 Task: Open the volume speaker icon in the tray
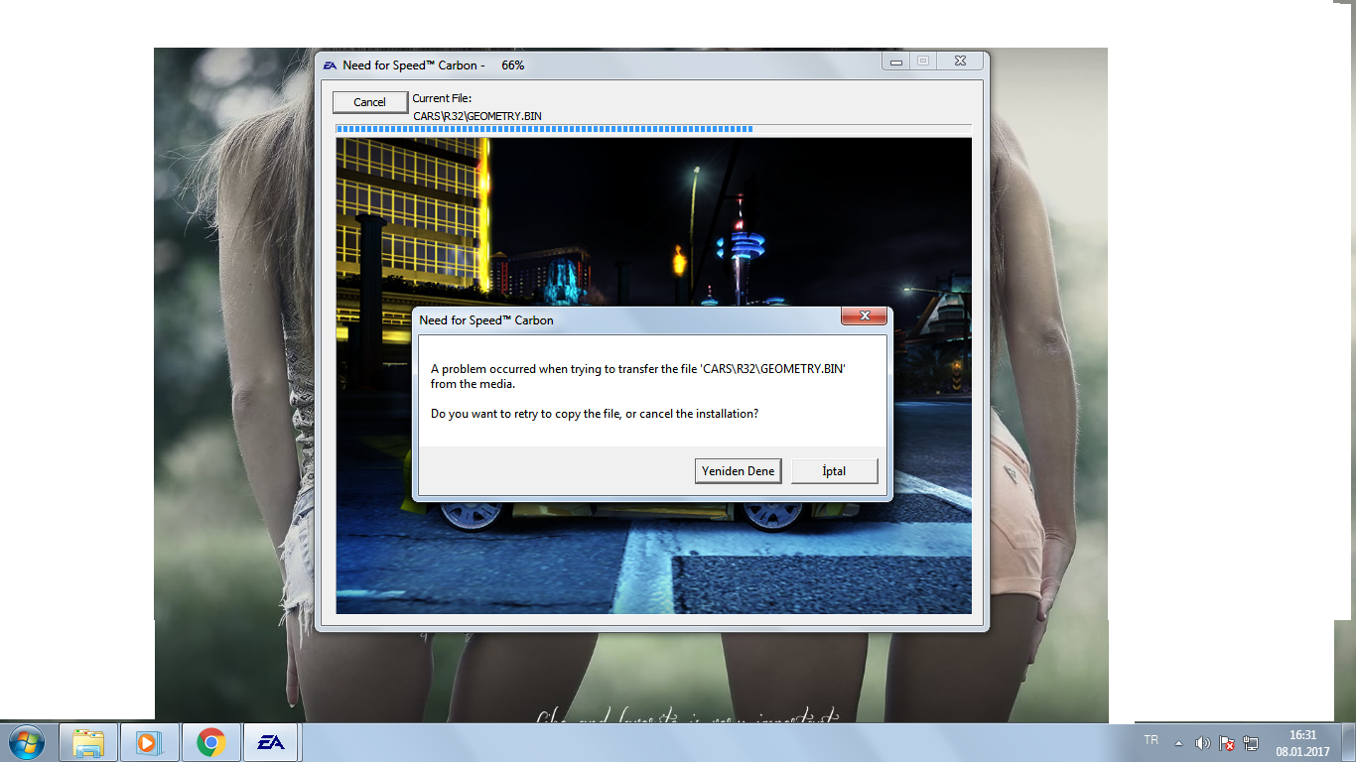[1202, 743]
